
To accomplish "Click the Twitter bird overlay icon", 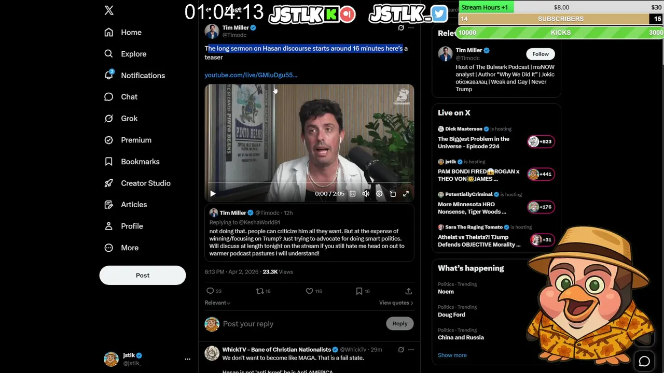I will pyautogui.click(x=439, y=14).
